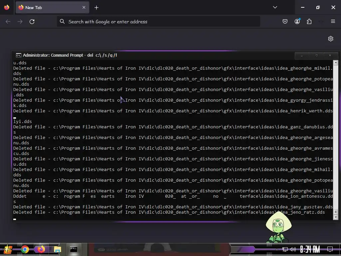Viewport: 341px width, 256px height.
Task: Click the Command Prompt scrollbar down arrow
Action: click(x=336, y=217)
